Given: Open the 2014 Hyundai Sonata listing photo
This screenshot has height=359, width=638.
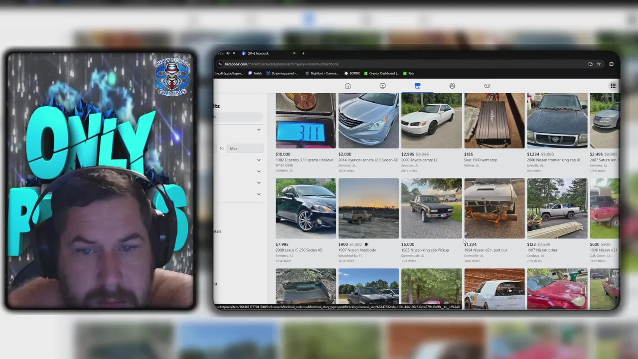Looking at the screenshot, I should 368,121.
